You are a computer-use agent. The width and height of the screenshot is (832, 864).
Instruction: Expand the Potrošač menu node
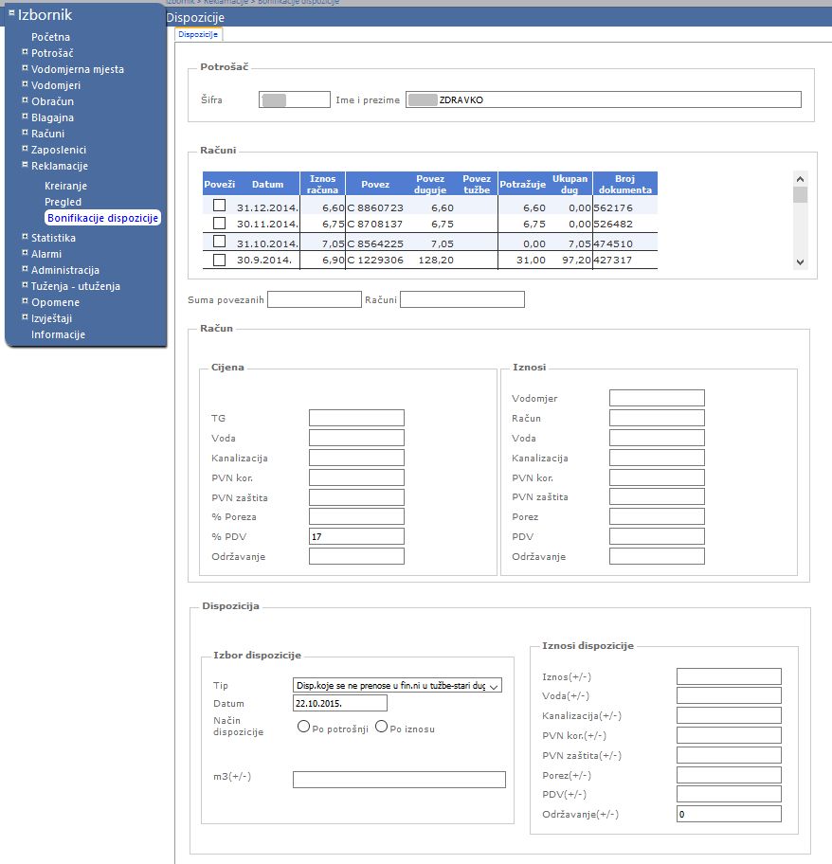(25, 52)
